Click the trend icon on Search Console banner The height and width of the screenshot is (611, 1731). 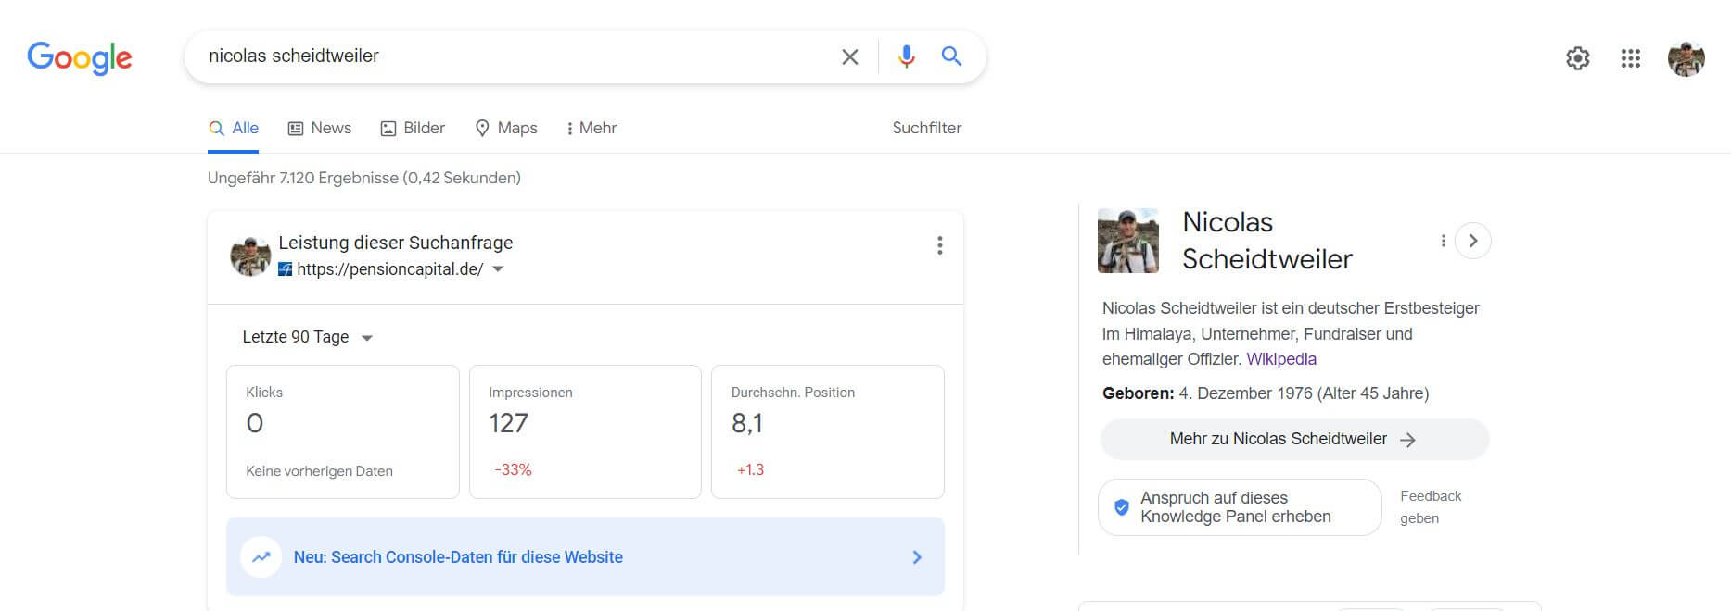[261, 557]
